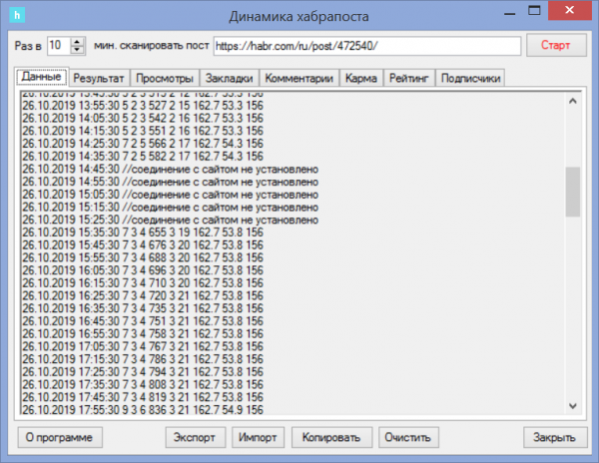This screenshot has width=599, height=463.
Task: Select the Просмотры tab
Action: [x=164, y=78]
